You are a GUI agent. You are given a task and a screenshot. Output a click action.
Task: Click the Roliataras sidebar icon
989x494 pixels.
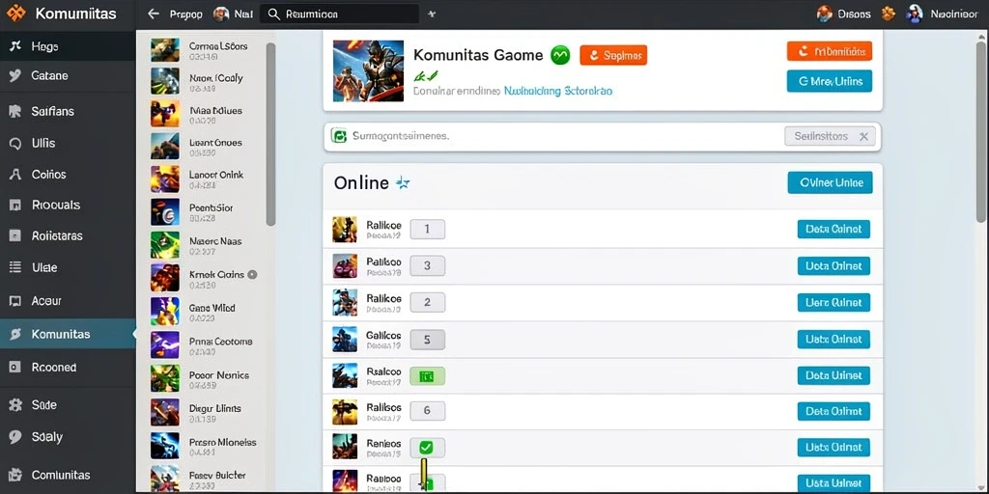click(x=15, y=235)
